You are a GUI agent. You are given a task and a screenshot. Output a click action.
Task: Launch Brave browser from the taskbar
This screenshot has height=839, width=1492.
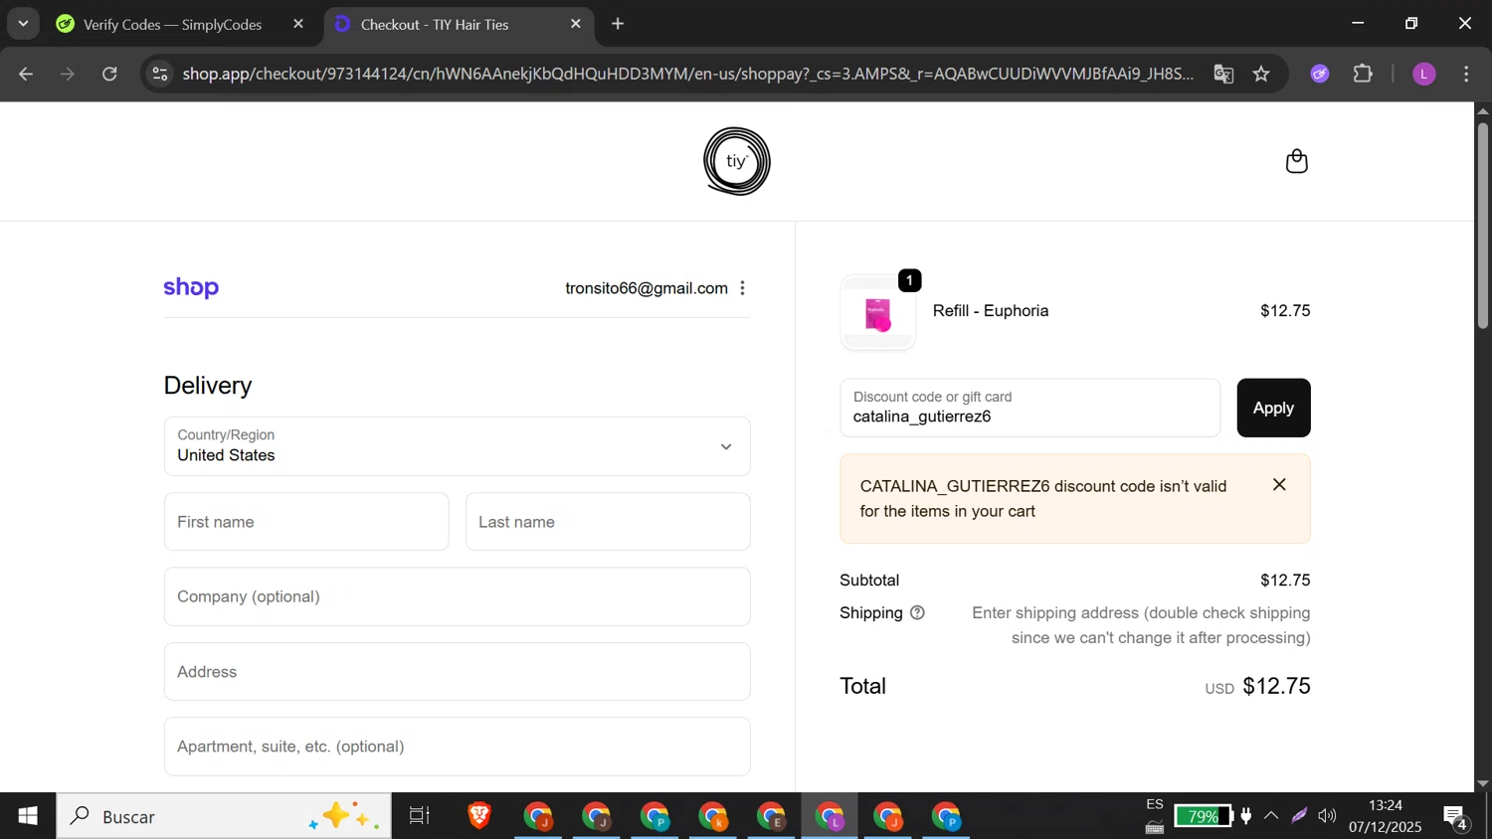(x=479, y=816)
